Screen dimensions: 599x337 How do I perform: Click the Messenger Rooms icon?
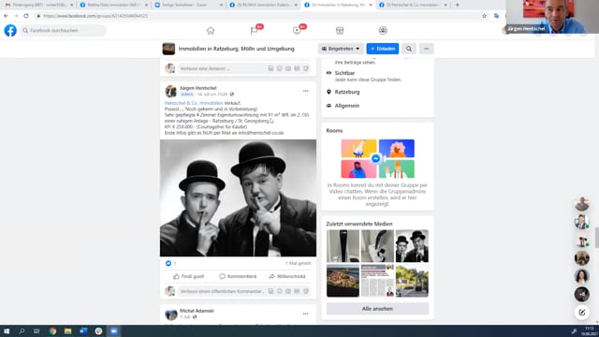[x=376, y=158]
